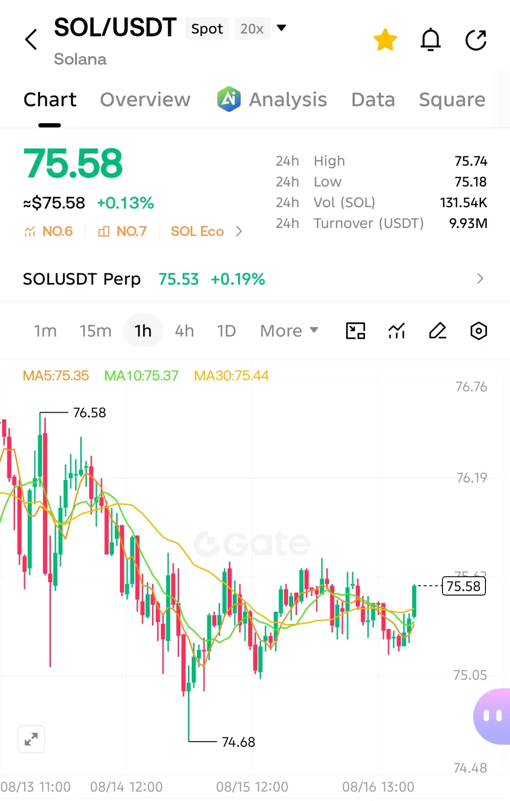Switch to the Overview tab
Viewport: 510px width, 801px height.
pyautogui.click(x=145, y=100)
